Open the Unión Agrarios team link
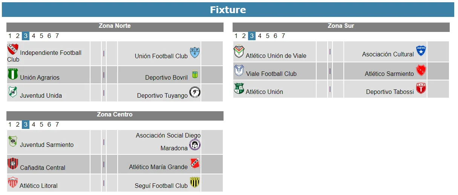This screenshot has width=458, height=195. 40,78
